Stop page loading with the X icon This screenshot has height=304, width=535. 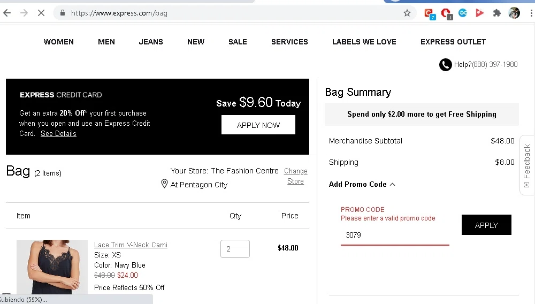coord(41,13)
